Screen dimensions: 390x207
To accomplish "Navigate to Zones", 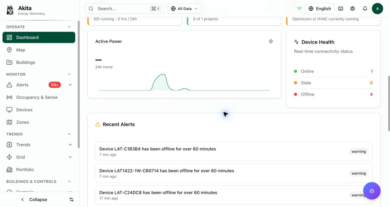I will tap(39, 122).
